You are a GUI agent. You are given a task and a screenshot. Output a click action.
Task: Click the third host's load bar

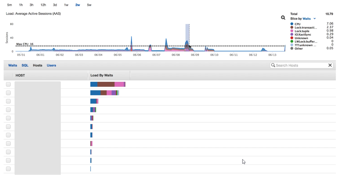tap(94, 101)
